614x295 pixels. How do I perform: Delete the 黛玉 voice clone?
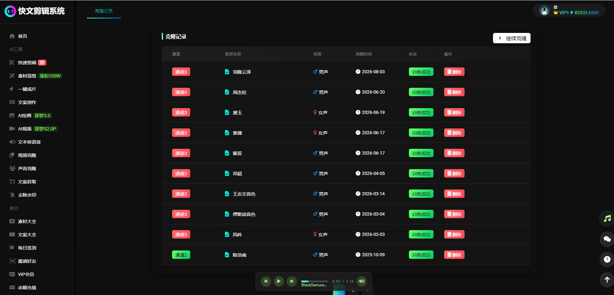pos(454,112)
